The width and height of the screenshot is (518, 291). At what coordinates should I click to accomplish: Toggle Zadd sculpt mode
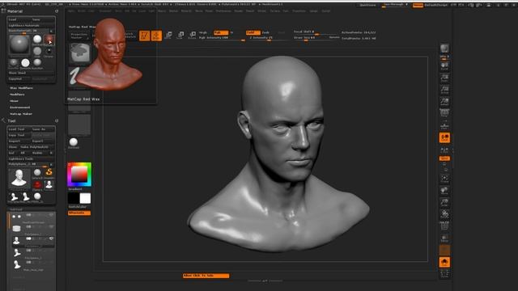[x=253, y=32]
